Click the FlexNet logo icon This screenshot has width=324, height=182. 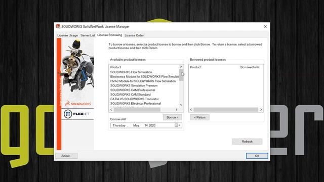coord(68,114)
